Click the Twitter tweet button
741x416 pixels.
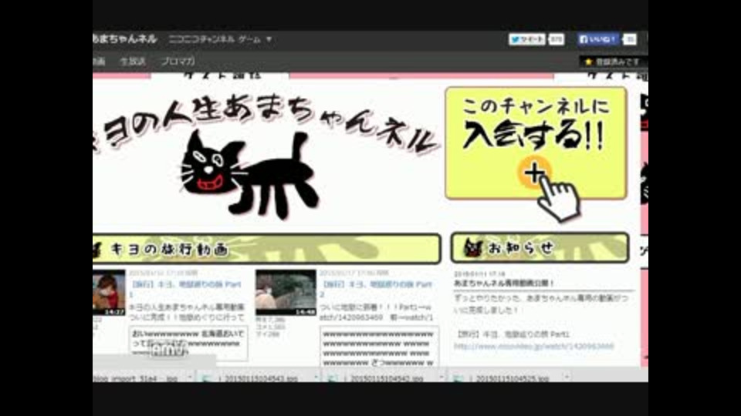527,39
